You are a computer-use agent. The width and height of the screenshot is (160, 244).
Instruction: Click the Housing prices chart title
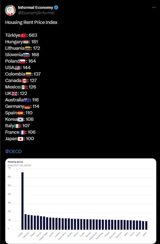coord(15,162)
